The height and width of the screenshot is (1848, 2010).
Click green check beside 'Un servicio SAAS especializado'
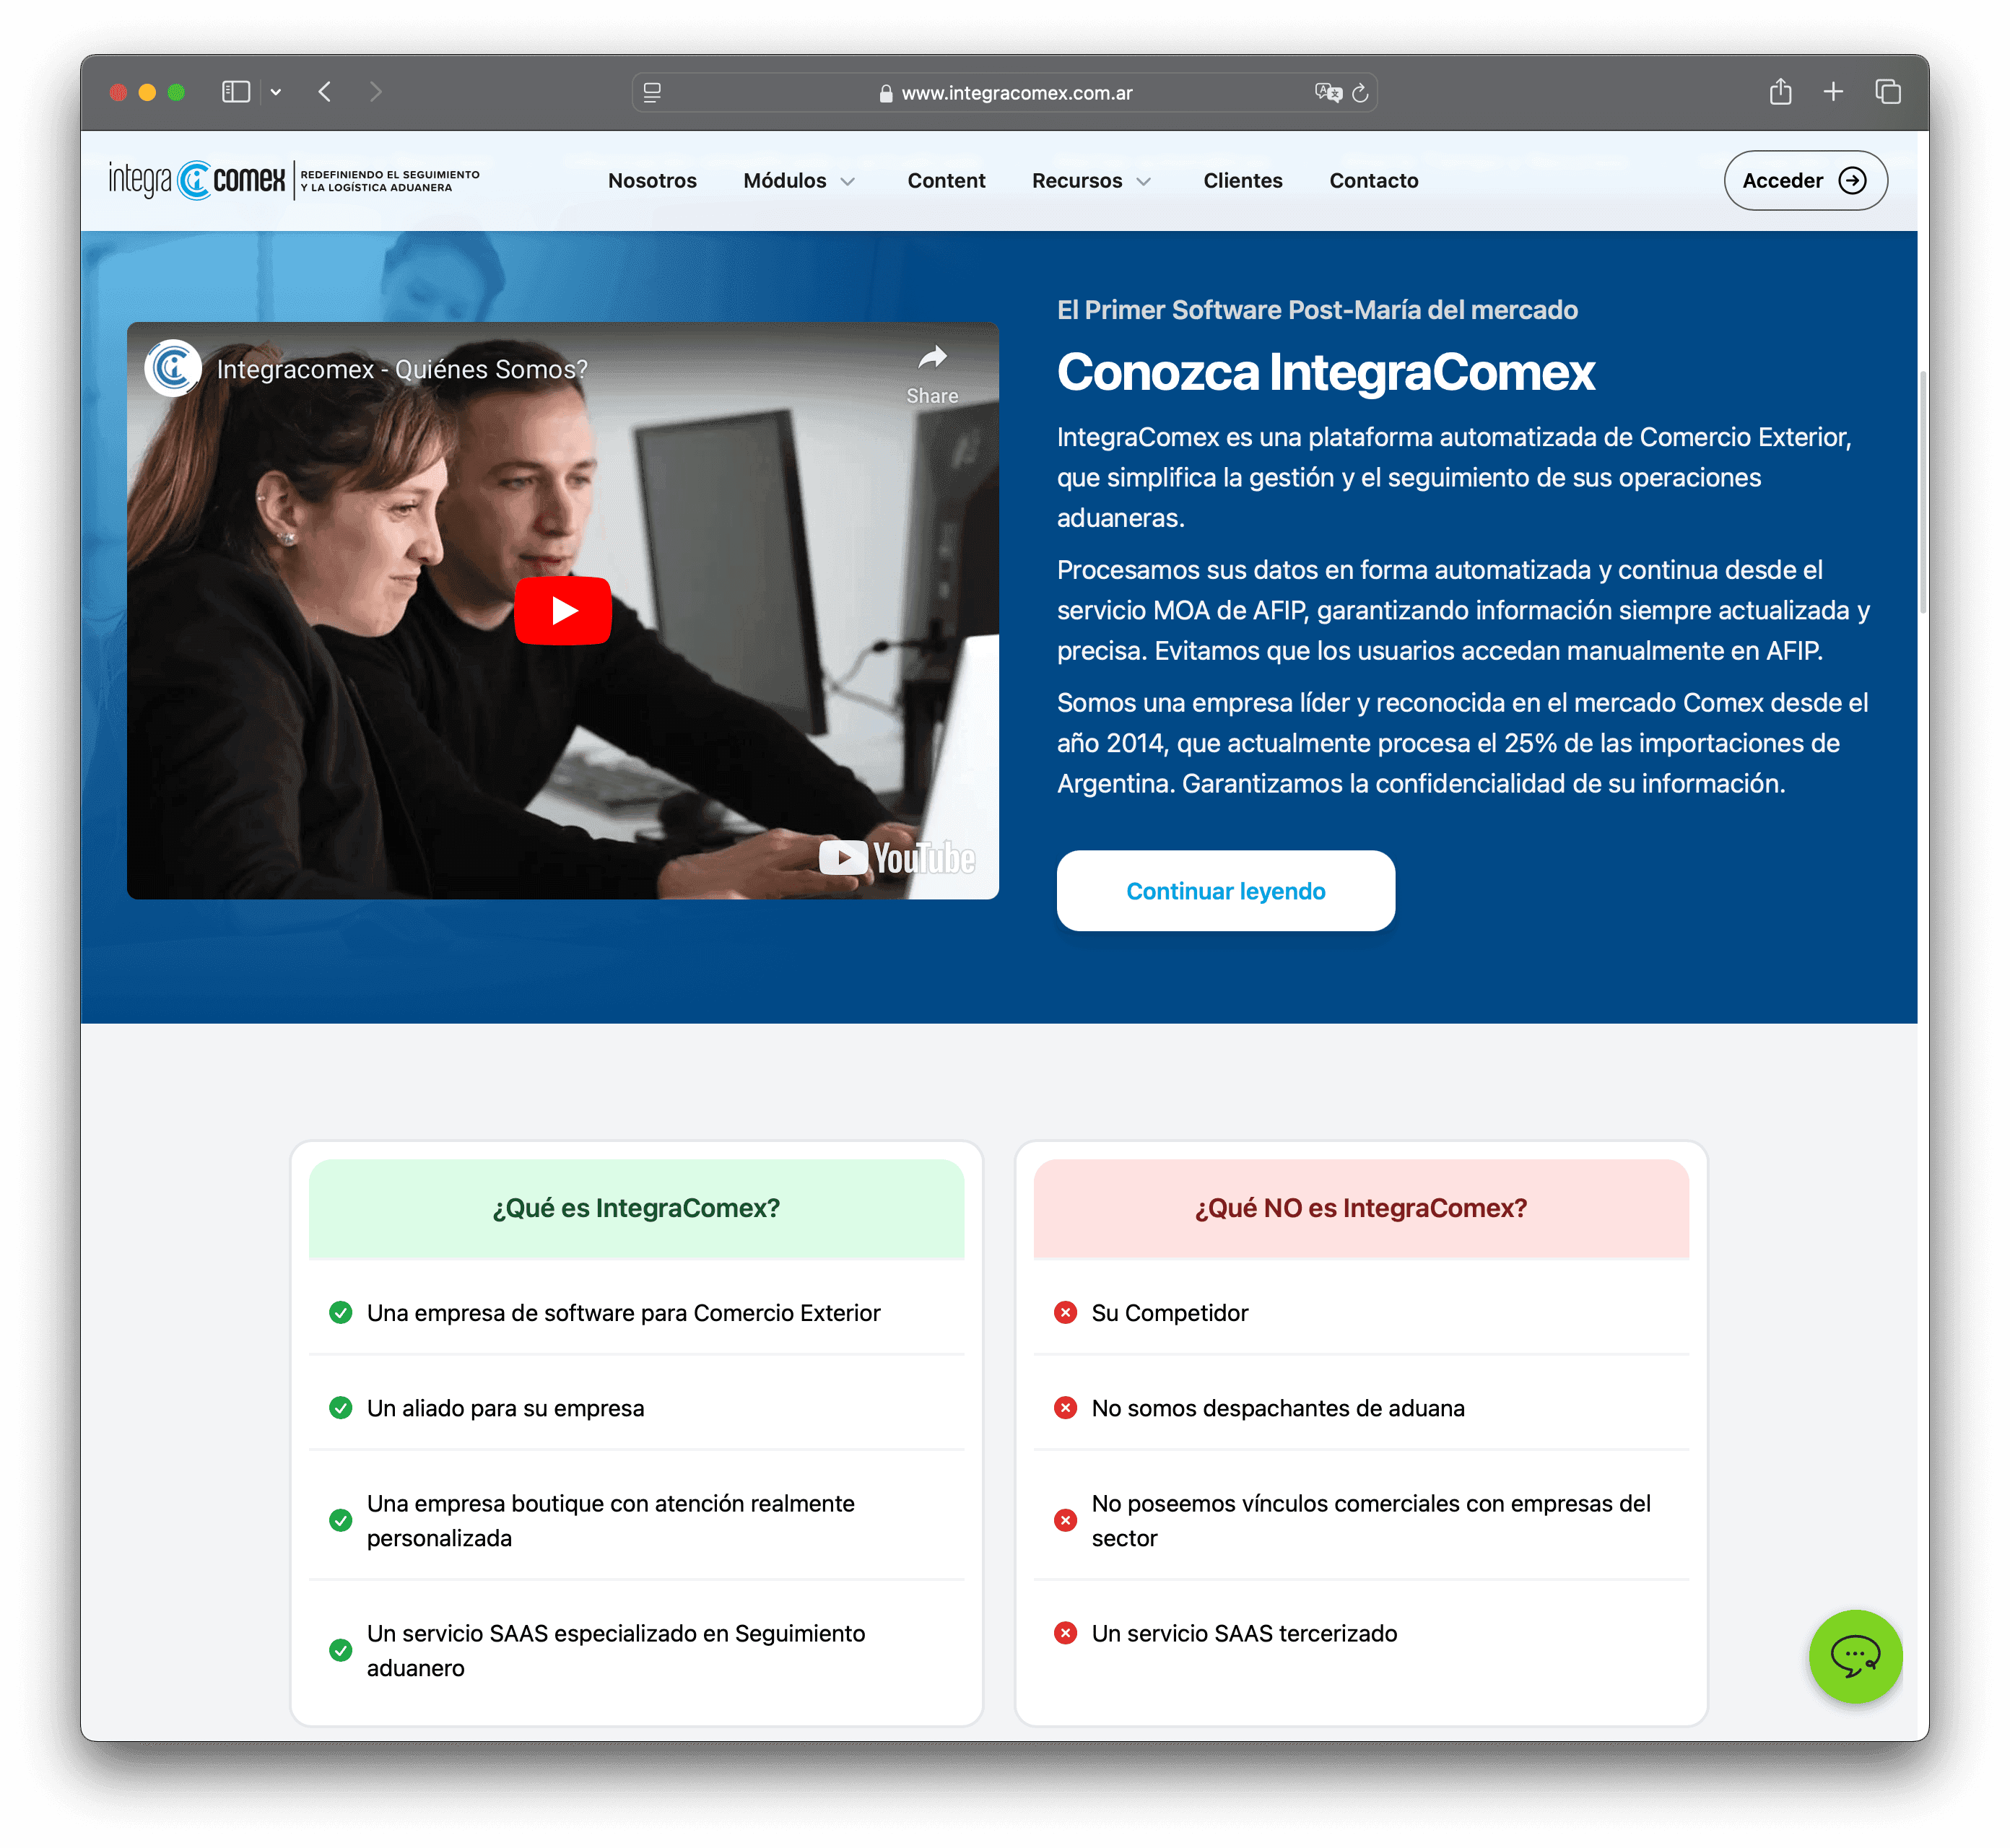click(341, 1650)
